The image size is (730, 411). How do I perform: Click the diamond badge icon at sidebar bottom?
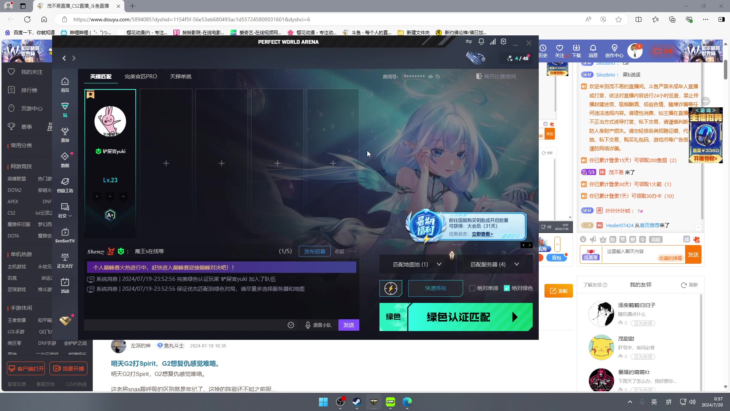pyautogui.click(x=65, y=320)
